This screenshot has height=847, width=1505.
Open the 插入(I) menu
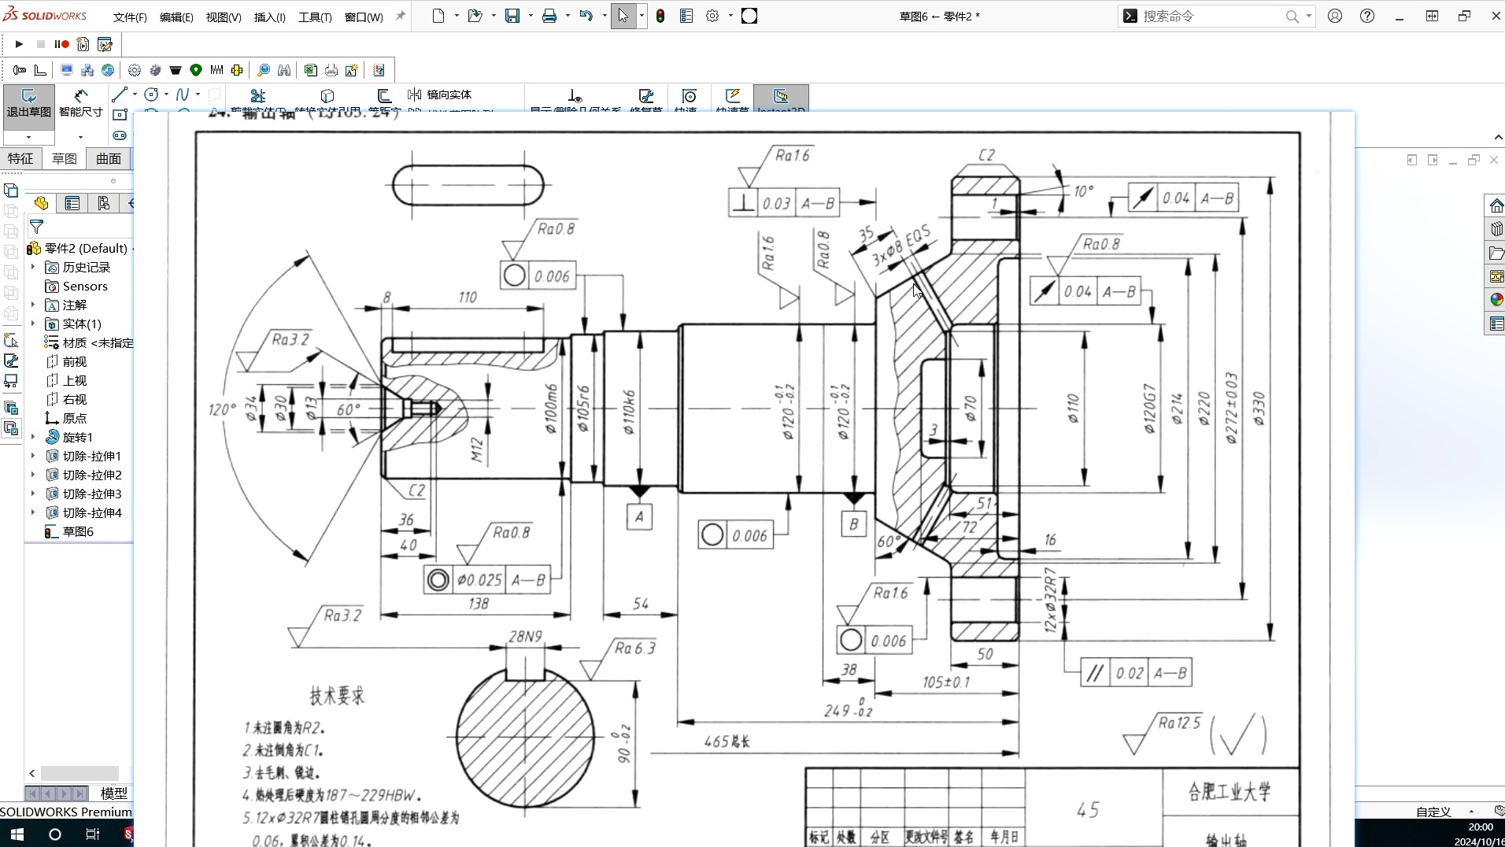click(x=269, y=17)
